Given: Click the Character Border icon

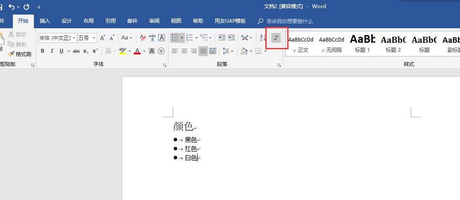Looking at the screenshot, I should [x=161, y=38].
